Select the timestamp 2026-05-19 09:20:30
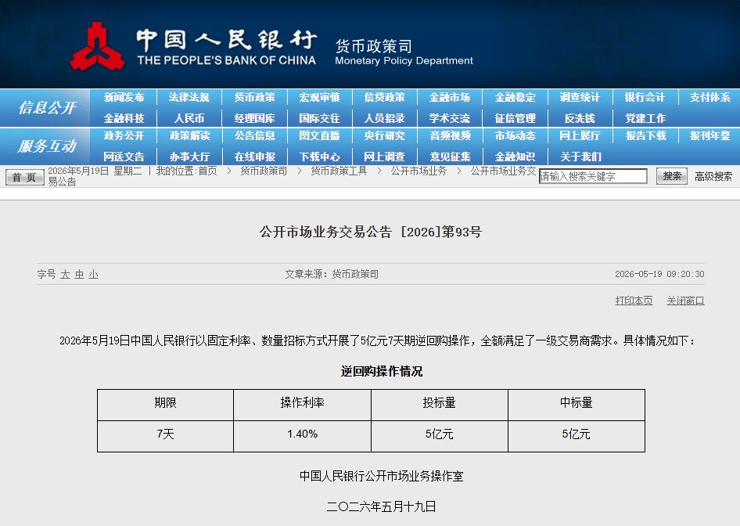This screenshot has width=740, height=526. pyautogui.click(x=659, y=274)
